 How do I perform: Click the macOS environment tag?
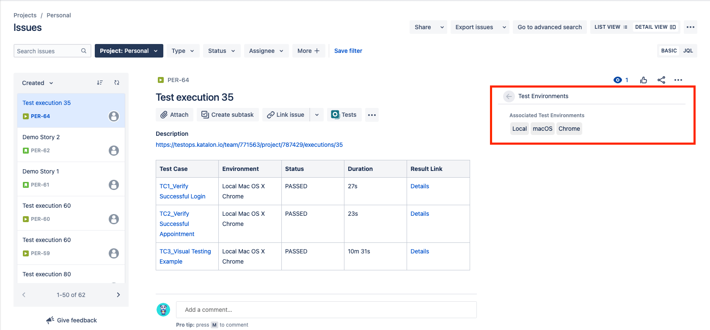(x=542, y=129)
